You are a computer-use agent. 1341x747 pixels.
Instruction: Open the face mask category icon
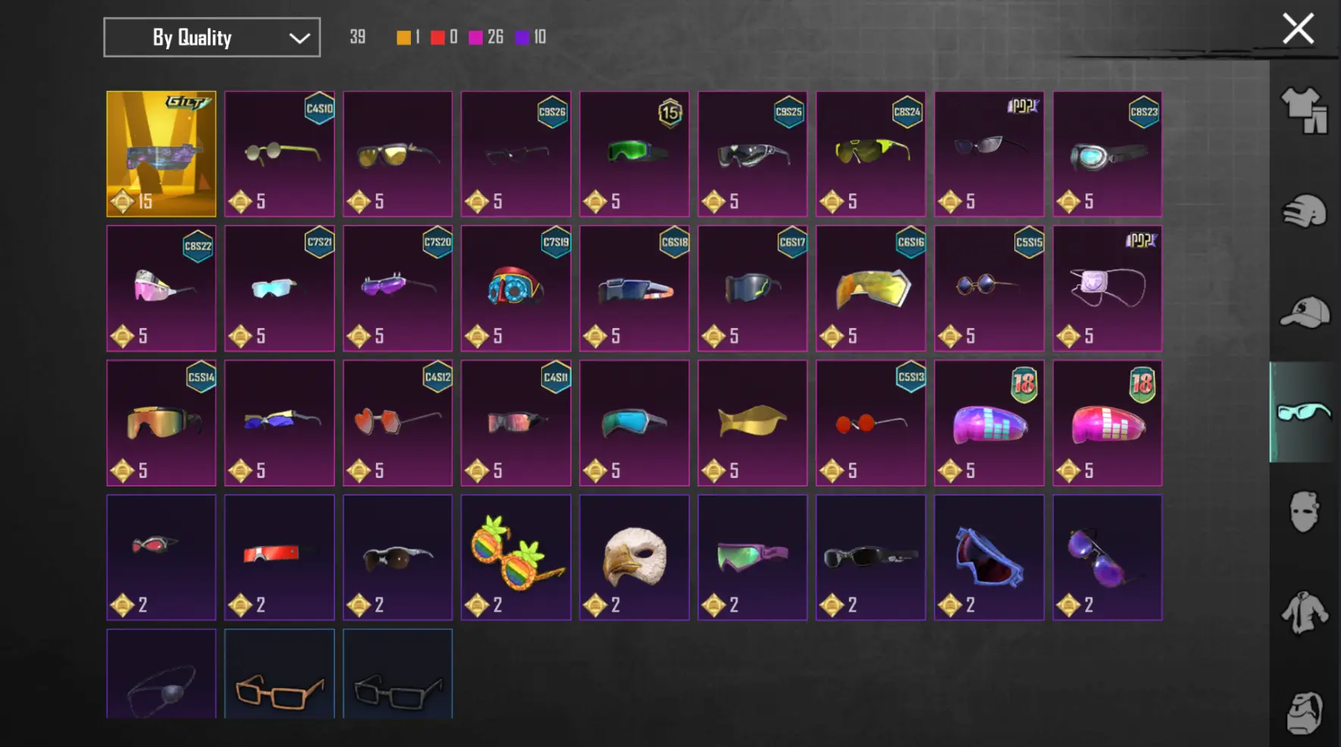(x=1305, y=511)
